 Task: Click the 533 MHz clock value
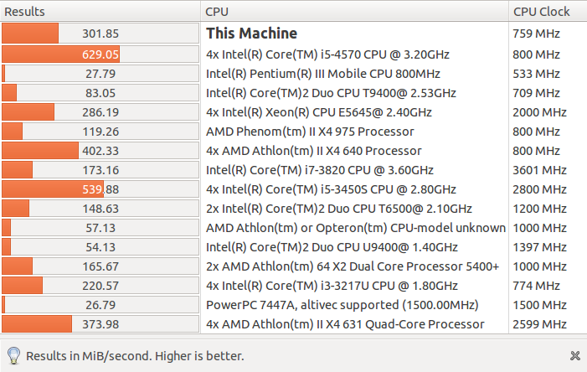[536, 74]
